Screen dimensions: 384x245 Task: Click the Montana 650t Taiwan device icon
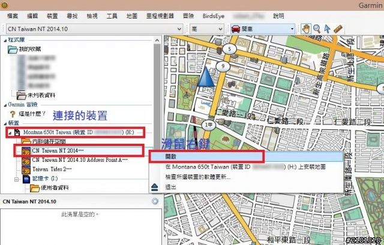tap(17, 132)
